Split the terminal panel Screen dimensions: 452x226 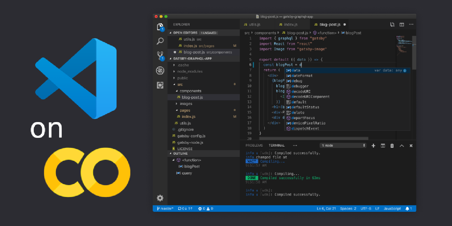[x=383, y=146]
